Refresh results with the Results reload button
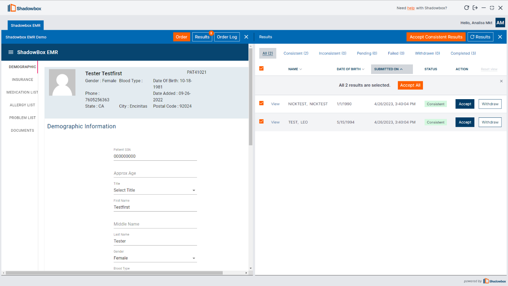This screenshot has width=508, height=286. click(480, 37)
